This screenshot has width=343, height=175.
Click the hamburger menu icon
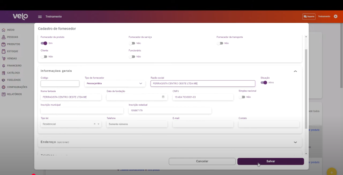40,17
